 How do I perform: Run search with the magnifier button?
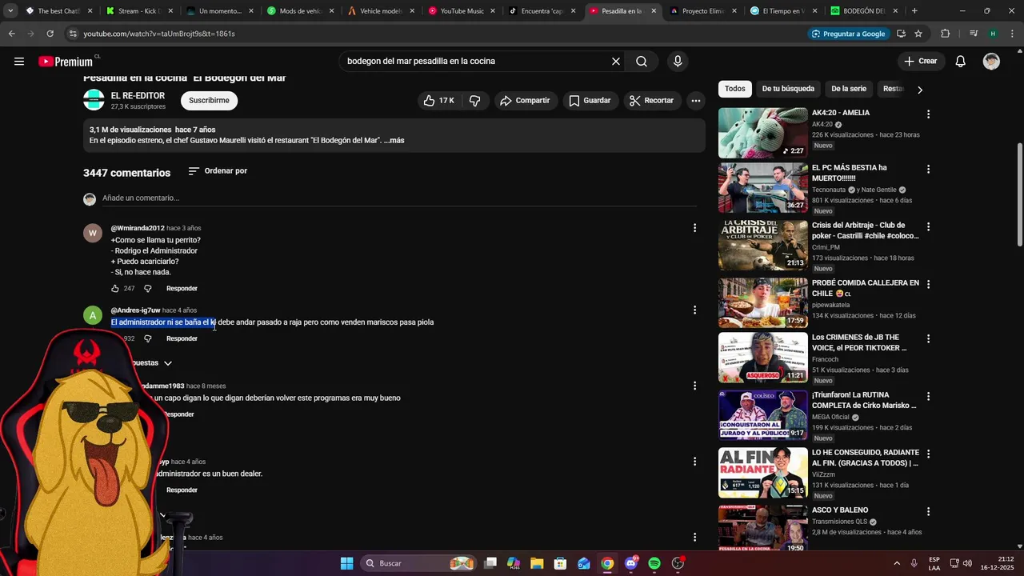point(642,62)
